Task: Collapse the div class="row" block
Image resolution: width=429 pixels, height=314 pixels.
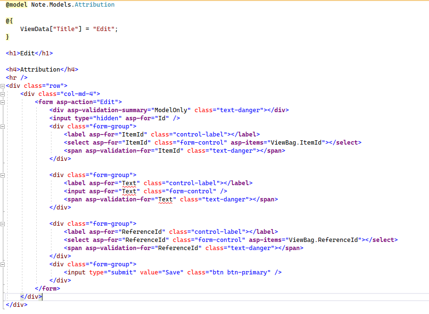Action: [x=2, y=86]
